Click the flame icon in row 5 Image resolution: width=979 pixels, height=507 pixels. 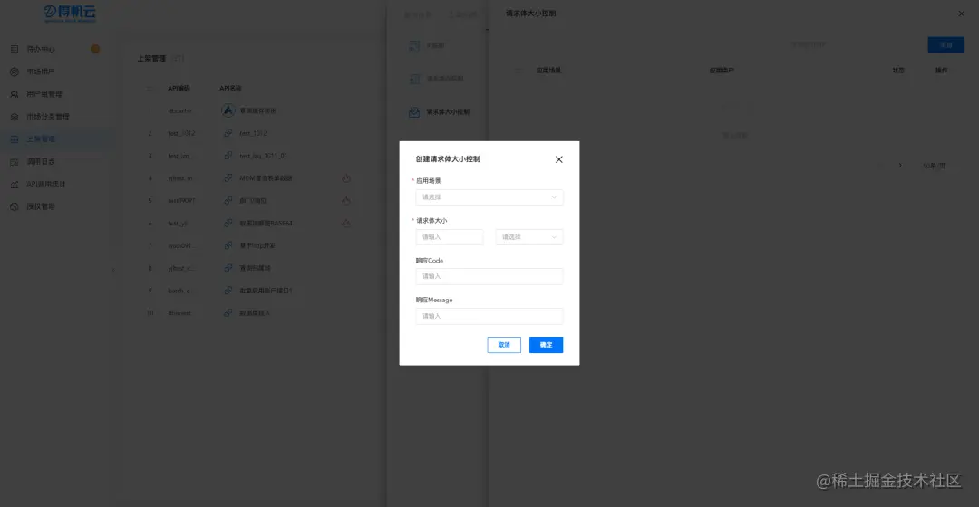[x=346, y=201]
